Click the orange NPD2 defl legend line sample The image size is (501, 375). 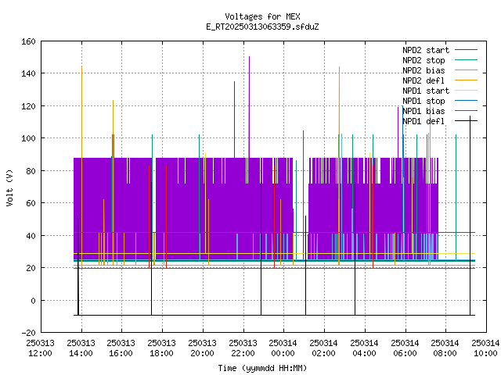click(466, 80)
